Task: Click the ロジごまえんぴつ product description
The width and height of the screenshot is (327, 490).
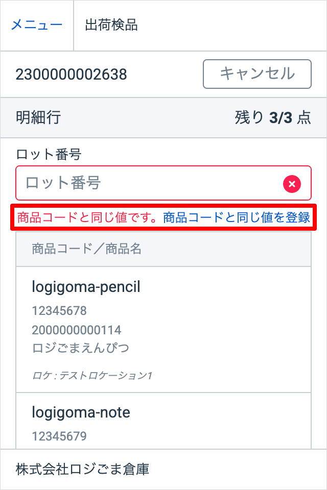Action: pos(80,349)
